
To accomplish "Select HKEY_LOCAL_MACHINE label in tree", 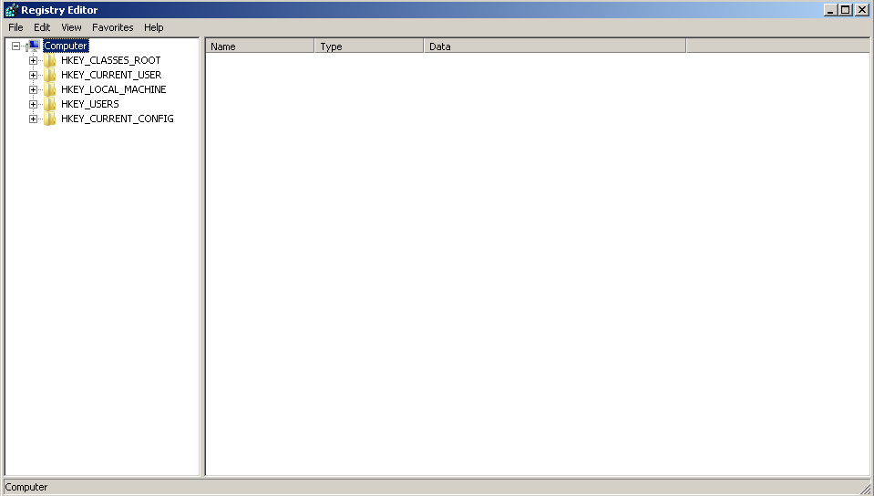I will tap(114, 89).
